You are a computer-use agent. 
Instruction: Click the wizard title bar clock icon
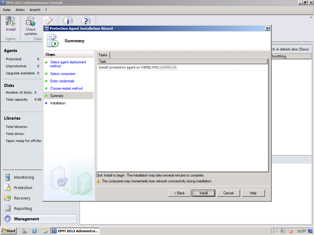tap(47, 28)
